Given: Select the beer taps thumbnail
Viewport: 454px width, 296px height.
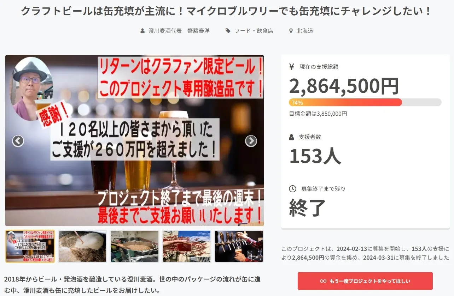Looking at the screenshot, I should click(x=239, y=246).
